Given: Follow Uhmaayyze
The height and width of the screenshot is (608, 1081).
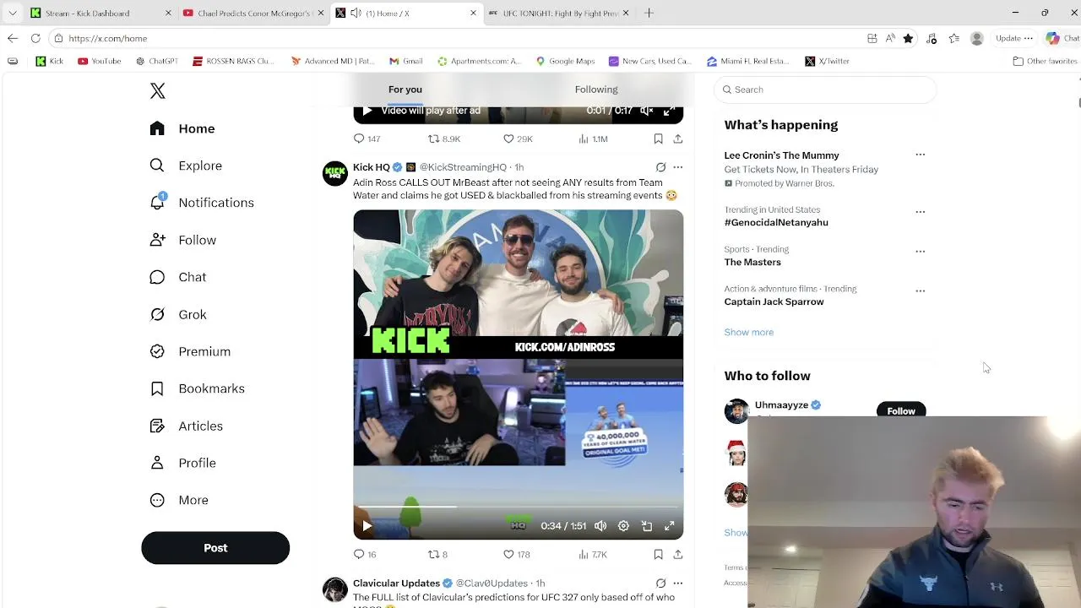Looking at the screenshot, I should (901, 410).
